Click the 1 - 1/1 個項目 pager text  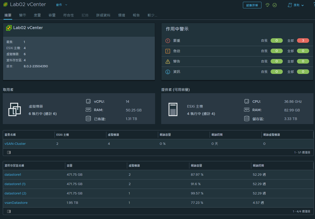click(302, 152)
